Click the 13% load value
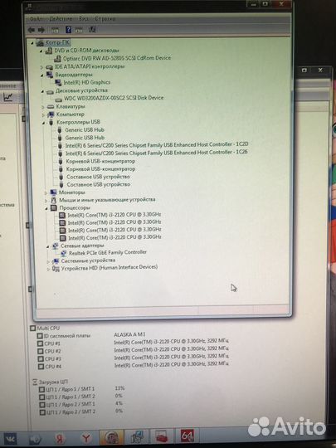Image resolution: width=336 pixels, height=448 pixels. coord(119,388)
